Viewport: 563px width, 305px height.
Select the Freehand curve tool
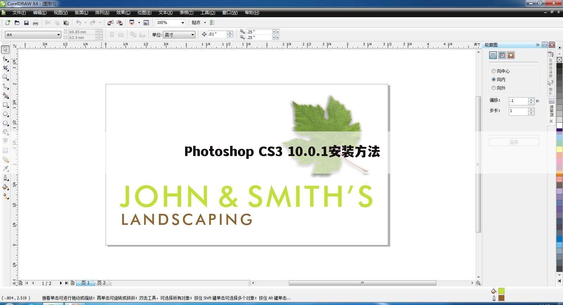(x=6, y=86)
